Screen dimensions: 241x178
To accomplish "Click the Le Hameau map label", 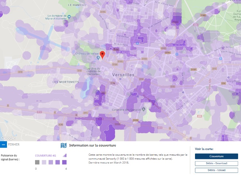I will [x=76, y=5].
